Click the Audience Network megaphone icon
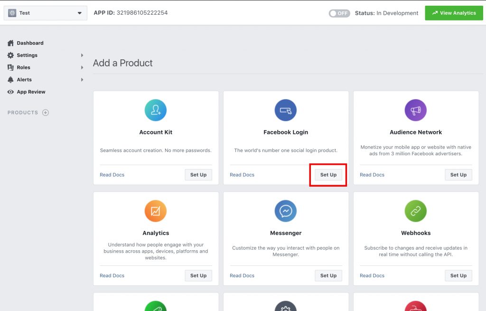This screenshot has width=486, height=311. point(416,110)
